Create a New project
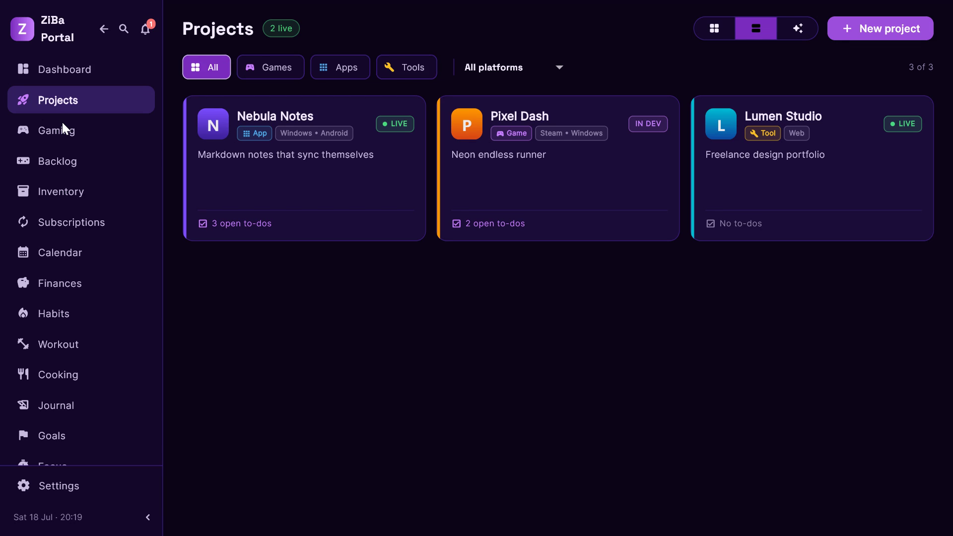Screen dimensions: 953x536 [880, 28]
